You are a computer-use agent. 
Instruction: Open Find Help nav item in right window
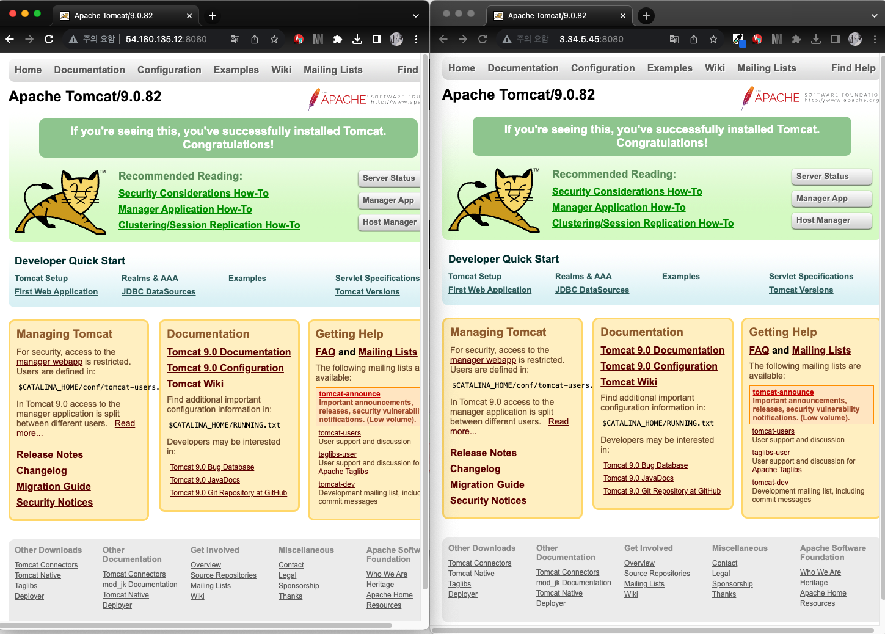point(853,68)
